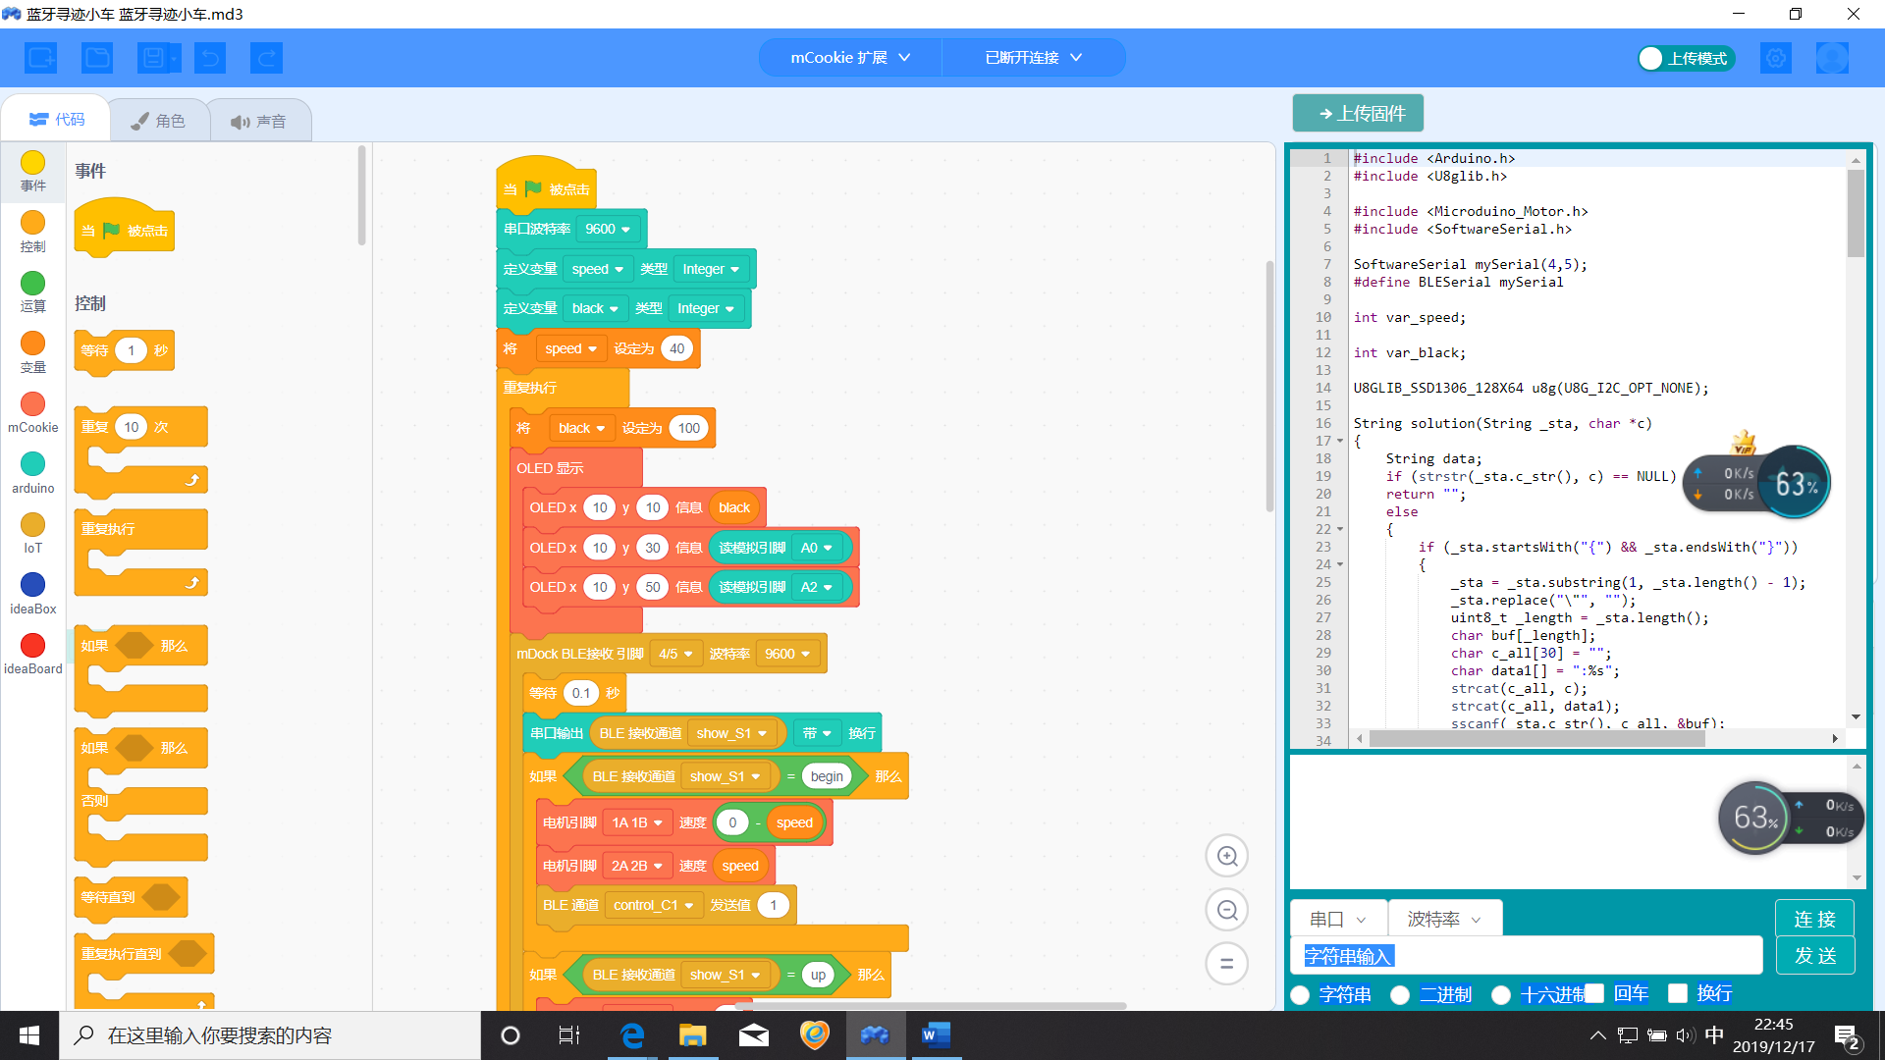The width and height of the screenshot is (1885, 1060).
Task: Select the ideaBoard block category circle
Action: (x=32, y=646)
